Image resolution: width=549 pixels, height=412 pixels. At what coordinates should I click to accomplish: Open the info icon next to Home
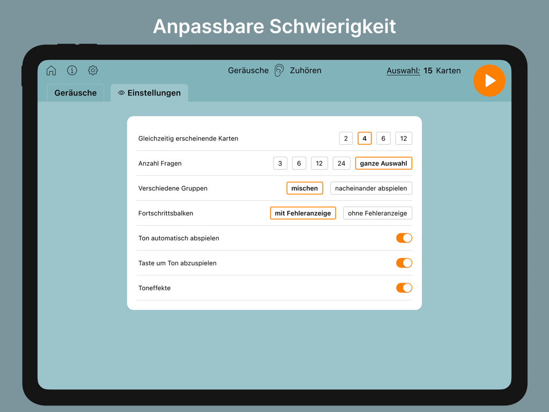click(72, 70)
